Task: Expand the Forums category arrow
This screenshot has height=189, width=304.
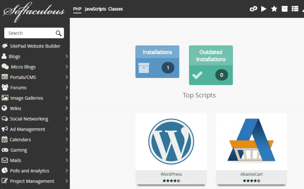Action: tap(67, 88)
